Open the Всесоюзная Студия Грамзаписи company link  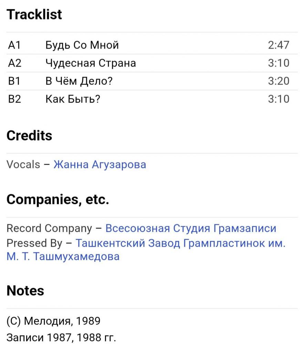pos(190,228)
